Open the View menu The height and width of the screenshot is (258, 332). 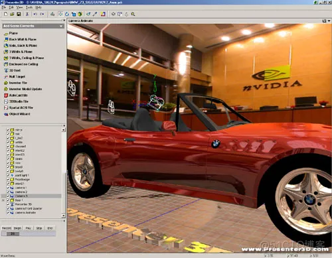[x=19, y=7]
